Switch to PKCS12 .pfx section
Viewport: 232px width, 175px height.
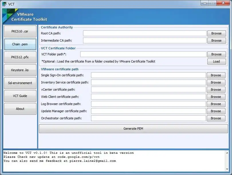click(20, 57)
